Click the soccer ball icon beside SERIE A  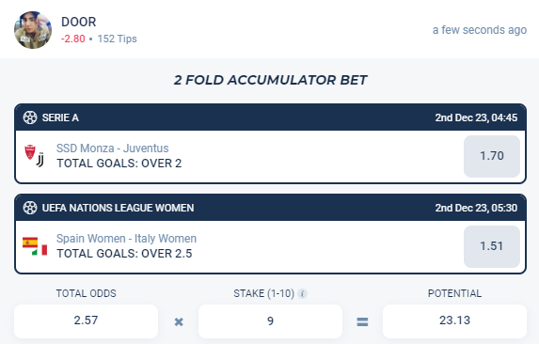coord(30,117)
